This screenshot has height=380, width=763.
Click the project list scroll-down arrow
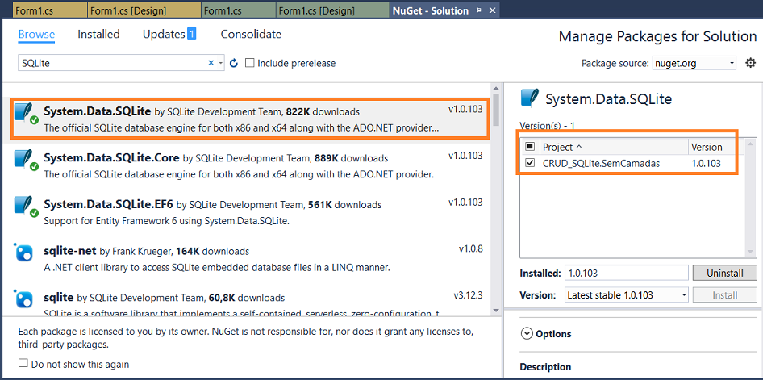pyautogui.click(x=752, y=252)
